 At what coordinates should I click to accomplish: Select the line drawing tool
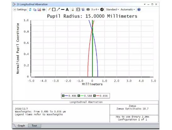coord(63,9)
